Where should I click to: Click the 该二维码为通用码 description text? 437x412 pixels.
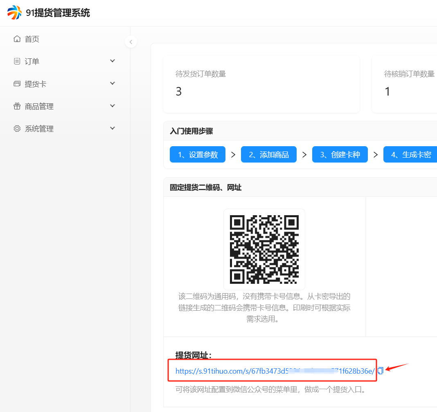pos(264,307)
